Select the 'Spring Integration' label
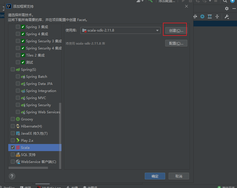This screenshot has width=237, height=188. tap(41, 91)
